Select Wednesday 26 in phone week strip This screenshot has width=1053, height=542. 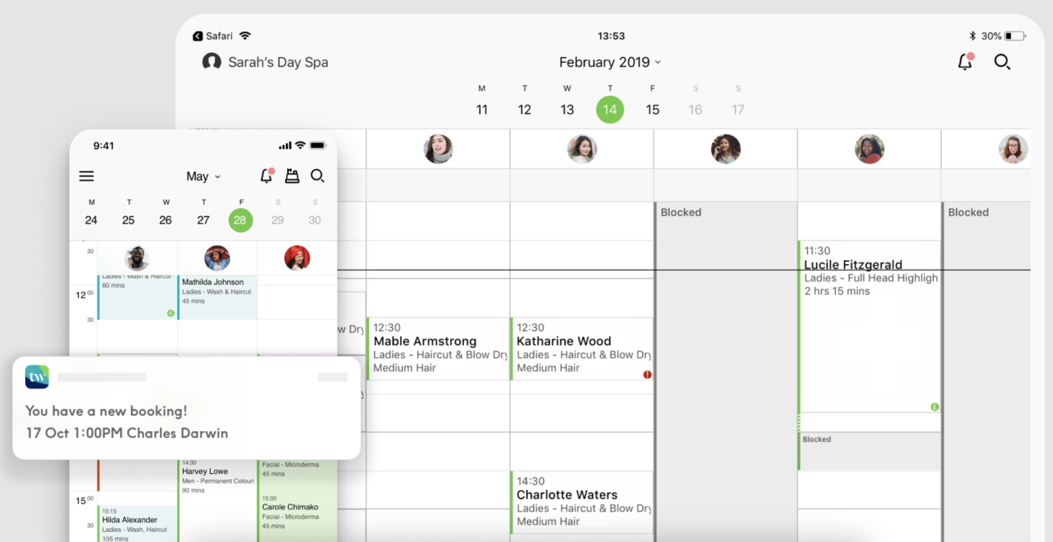[x=165, y=220]
